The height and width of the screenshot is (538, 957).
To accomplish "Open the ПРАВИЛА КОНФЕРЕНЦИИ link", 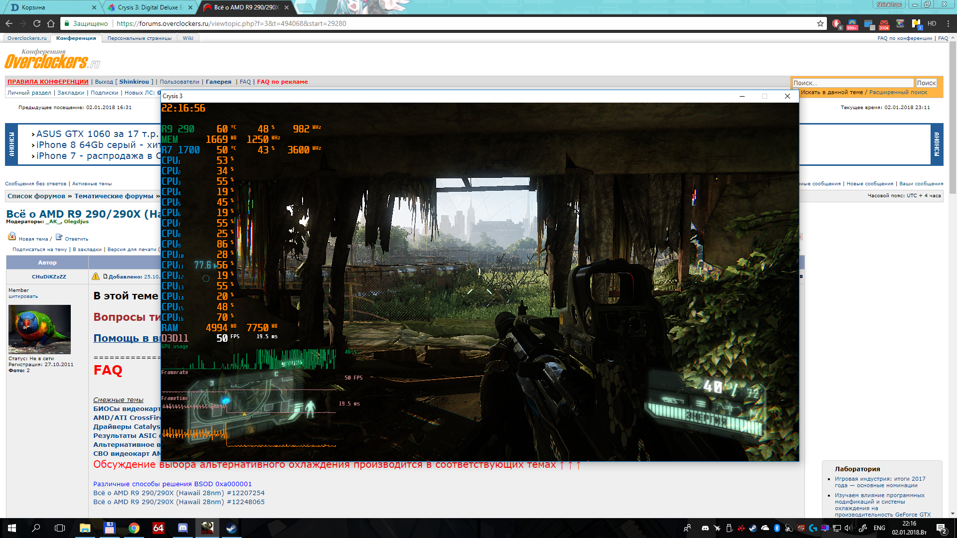I will (48, 82).
